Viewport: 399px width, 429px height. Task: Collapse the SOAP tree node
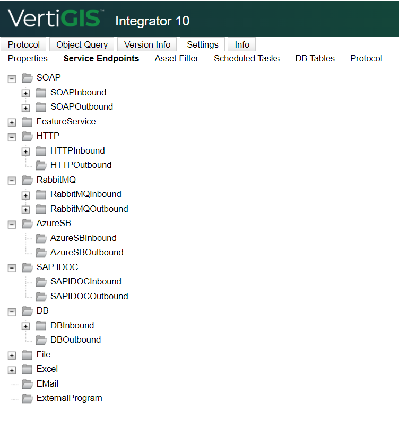click(x=12, y=79)
